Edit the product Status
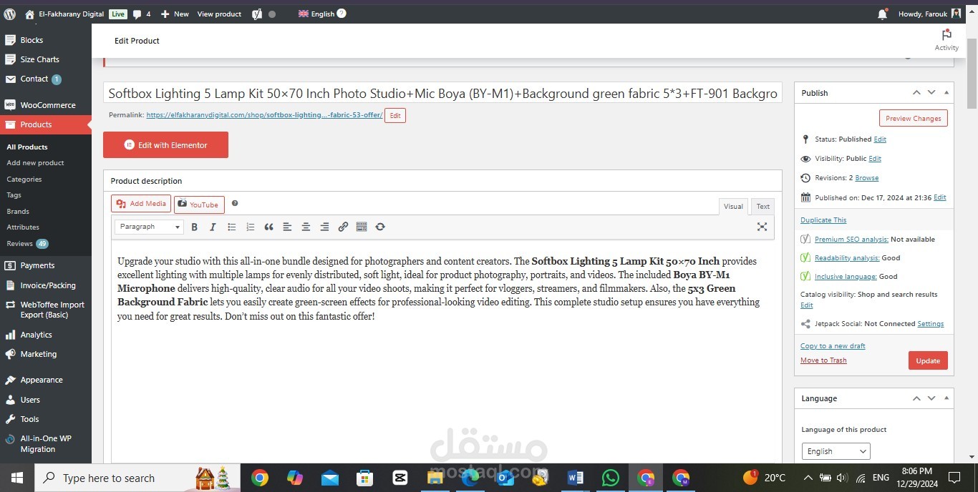Image resolution: width=978 pixels, height=492 pixels. click(x=880, y=139)
